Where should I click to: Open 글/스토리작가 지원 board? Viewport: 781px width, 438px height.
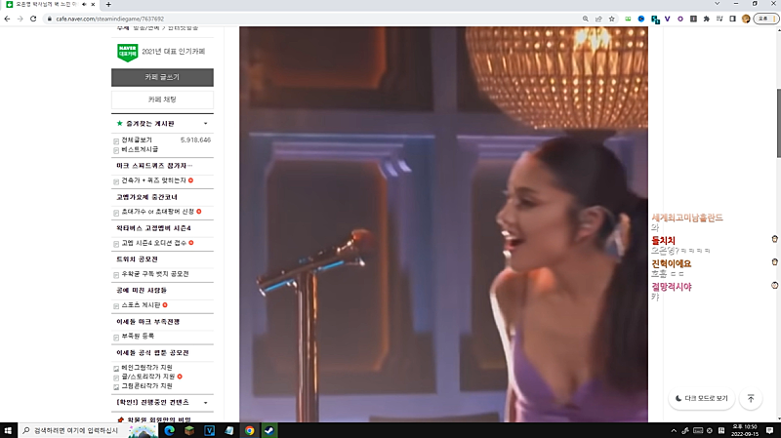coord(148,377)
